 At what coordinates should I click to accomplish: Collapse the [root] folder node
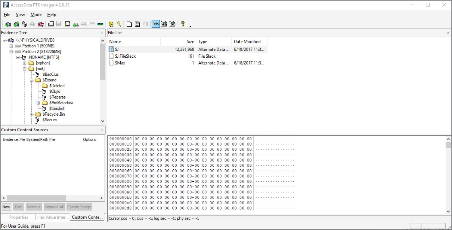[25, 69]
